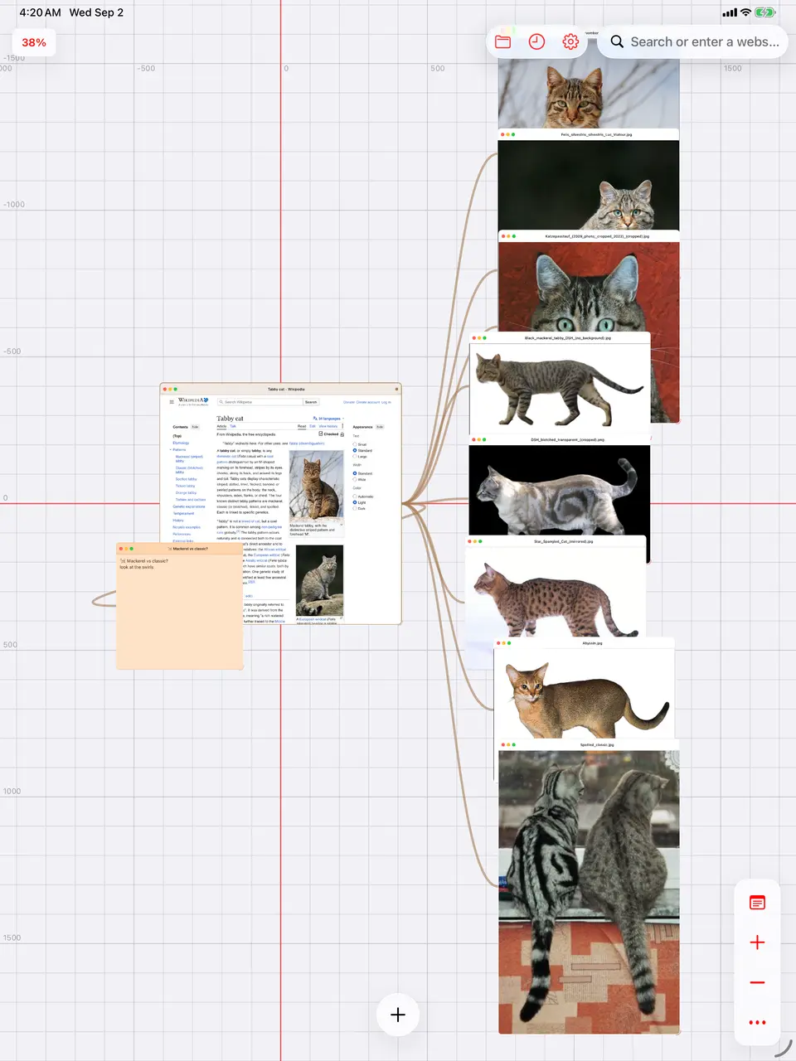
Task: Select the Large text radio button
Action: coord(355,457)
